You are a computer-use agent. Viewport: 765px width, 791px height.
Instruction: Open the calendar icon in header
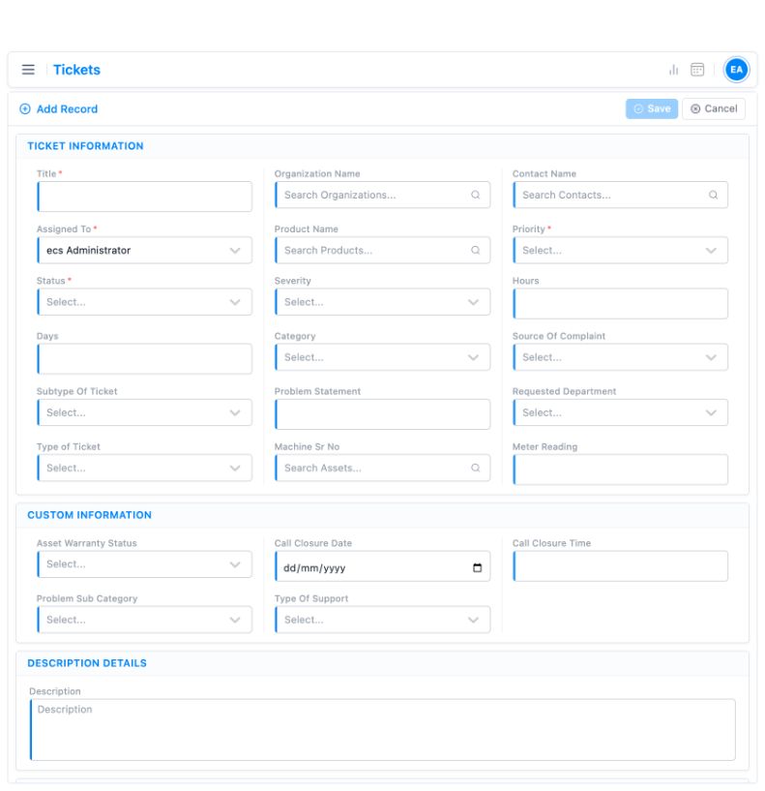[x=697, y=70]
